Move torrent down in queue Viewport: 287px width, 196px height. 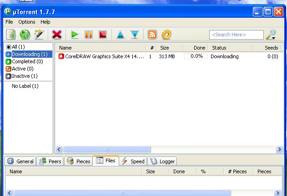click(135, 35)
